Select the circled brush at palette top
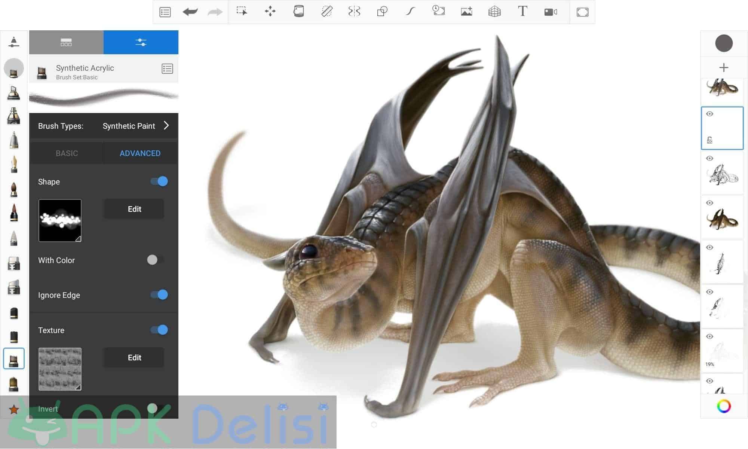The width and height of the screenshot is (748, 449). click(14, 68)
